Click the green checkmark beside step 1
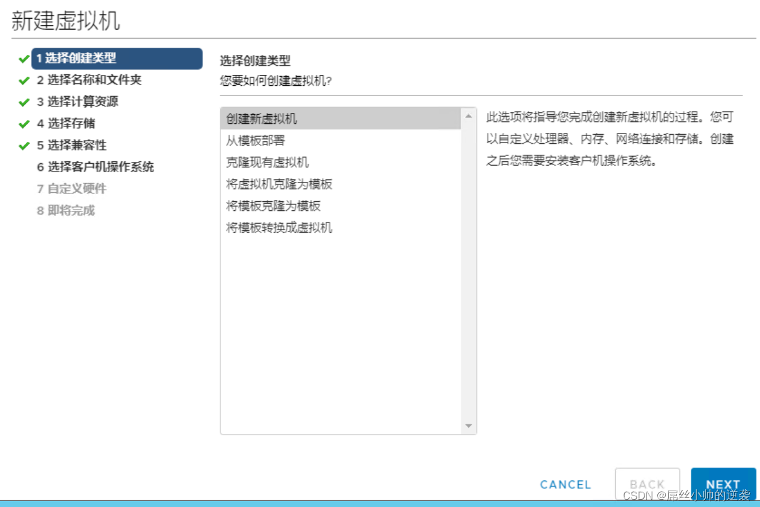Image resolution: width=760 pixels, height=507 pixels. (22, 59)
